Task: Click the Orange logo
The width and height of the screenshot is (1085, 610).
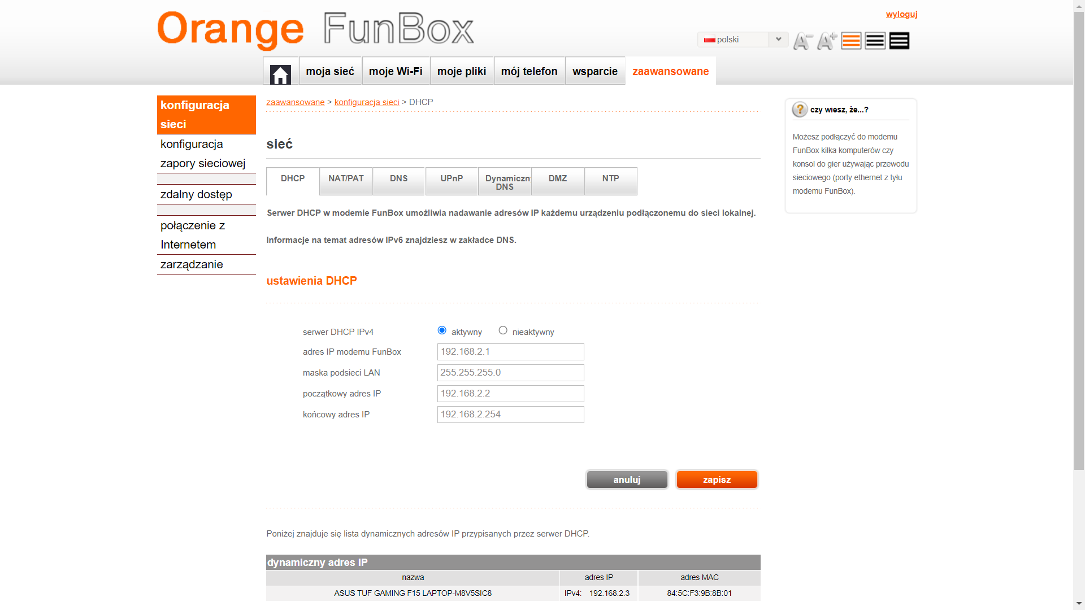Action: [x=231, y=29]
